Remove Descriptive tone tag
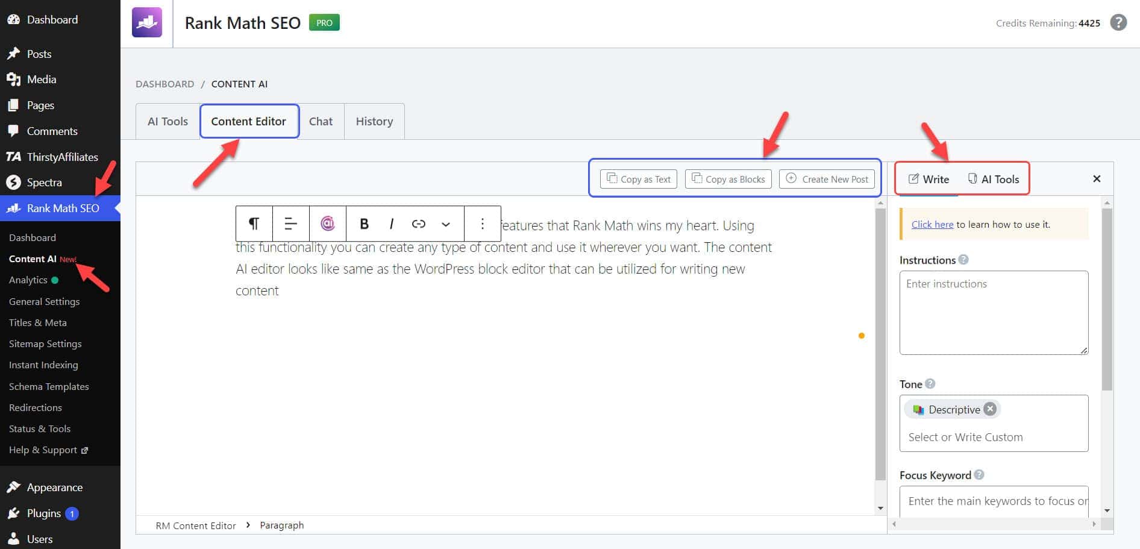 point(990,409)
